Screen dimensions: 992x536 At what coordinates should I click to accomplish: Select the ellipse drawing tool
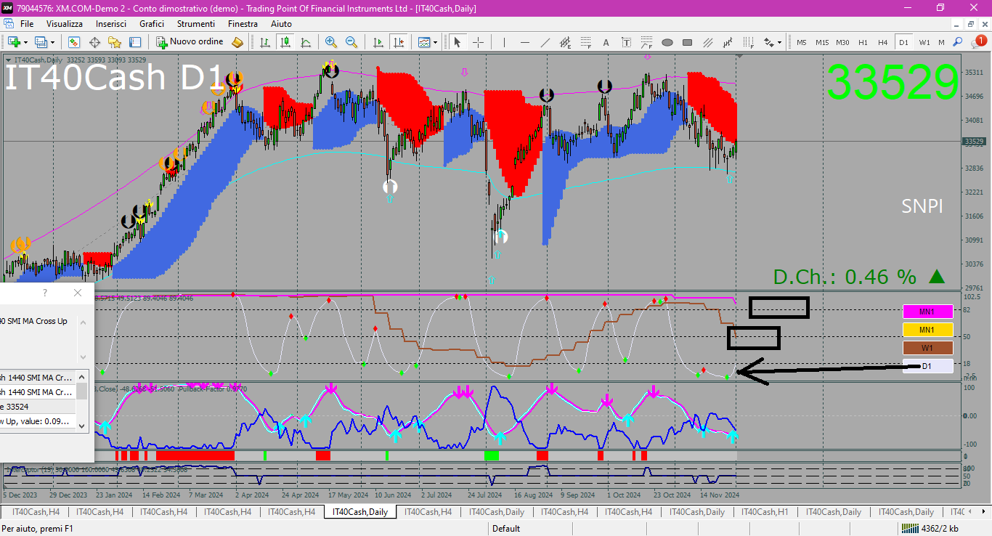[x=667, y=42]
